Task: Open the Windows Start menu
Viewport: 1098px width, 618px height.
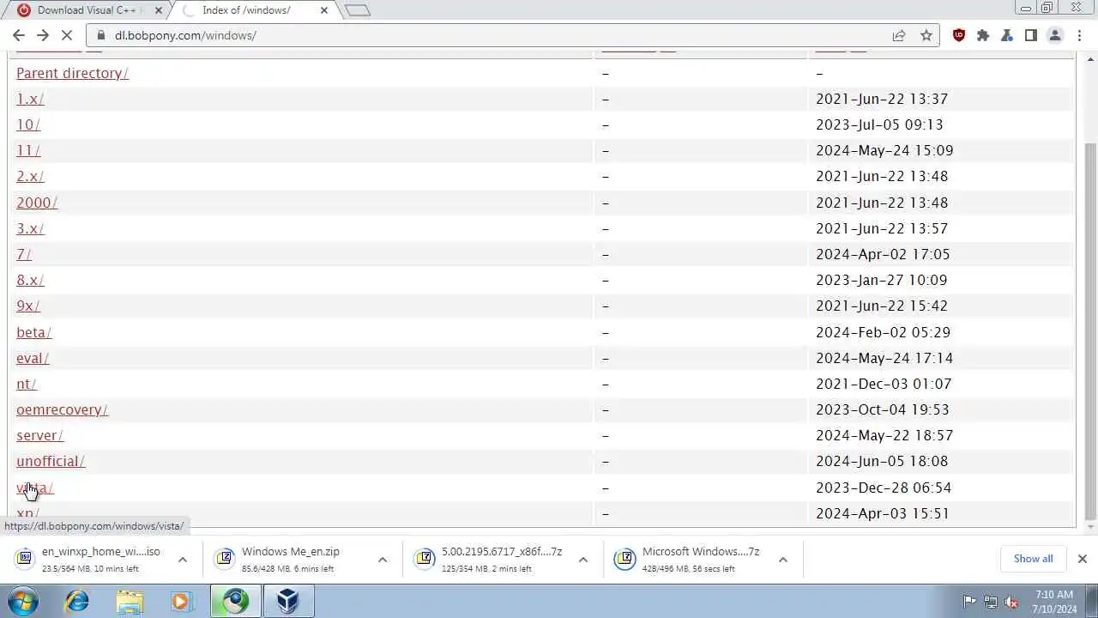Action: coord(23,602)
